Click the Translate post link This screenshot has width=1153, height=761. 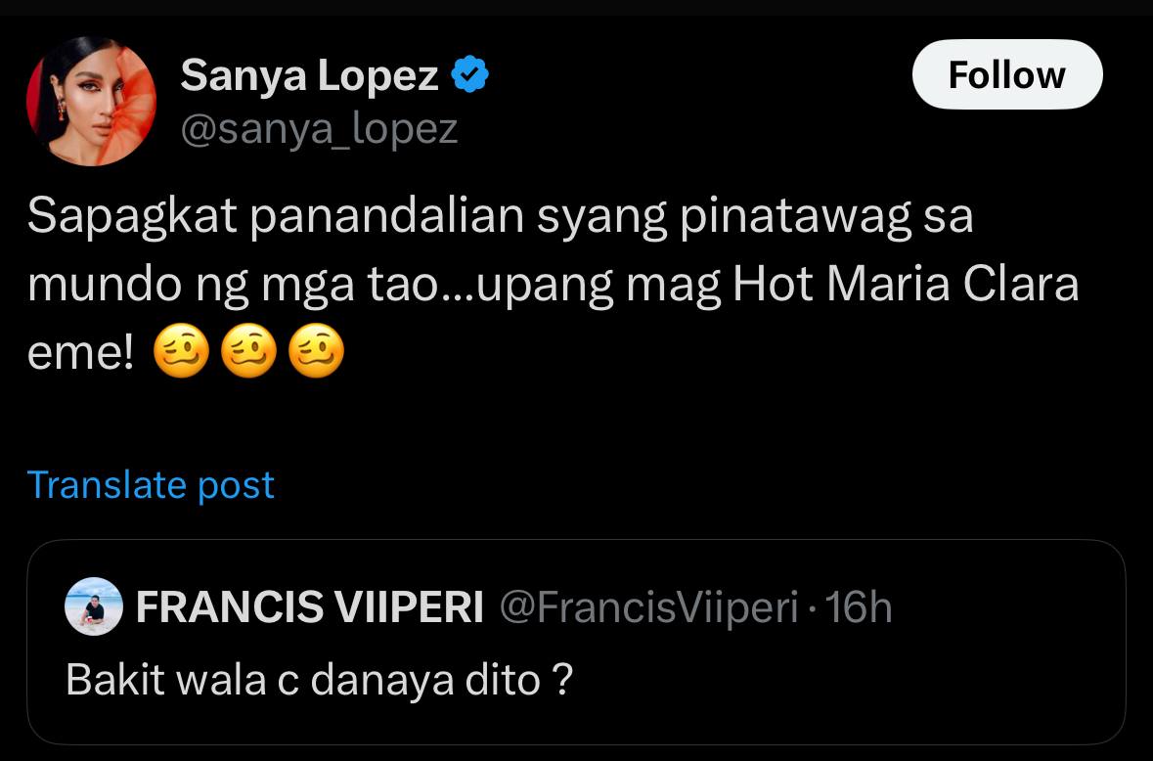(x=151, y=484)
